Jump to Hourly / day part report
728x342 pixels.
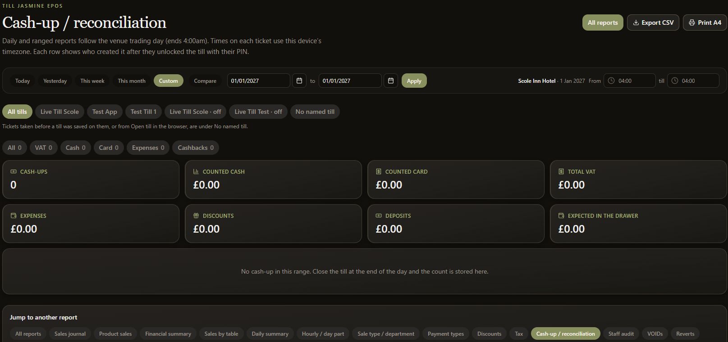(323, 334)
